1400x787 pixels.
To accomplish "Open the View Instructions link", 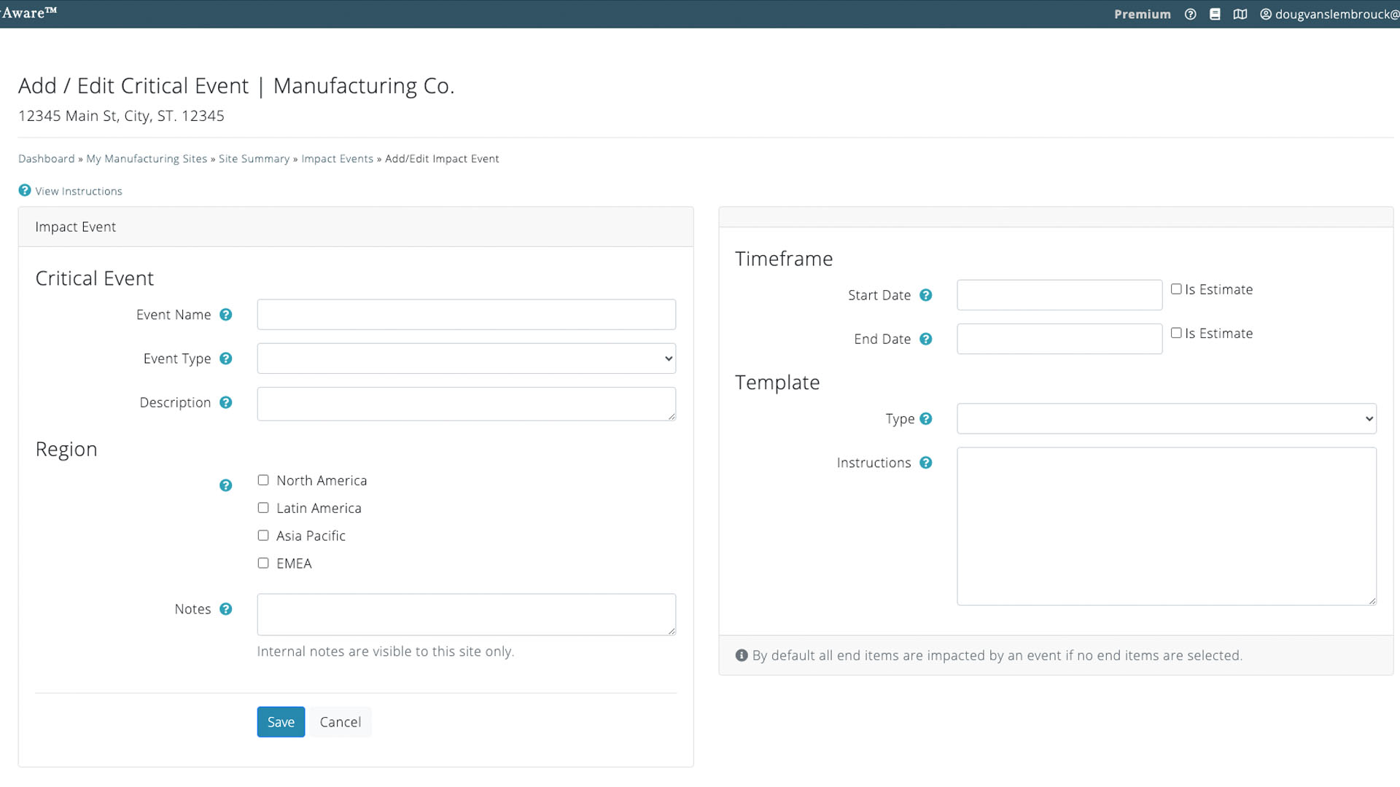I will (78, 191).
